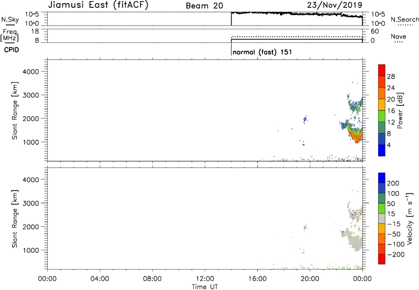Select the "N.Sky" legend label
This screenshot has width=419, height=290.
coord(10,19)
